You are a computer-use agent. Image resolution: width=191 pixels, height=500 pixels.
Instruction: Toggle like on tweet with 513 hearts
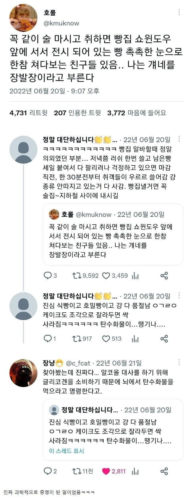point(106,339)
